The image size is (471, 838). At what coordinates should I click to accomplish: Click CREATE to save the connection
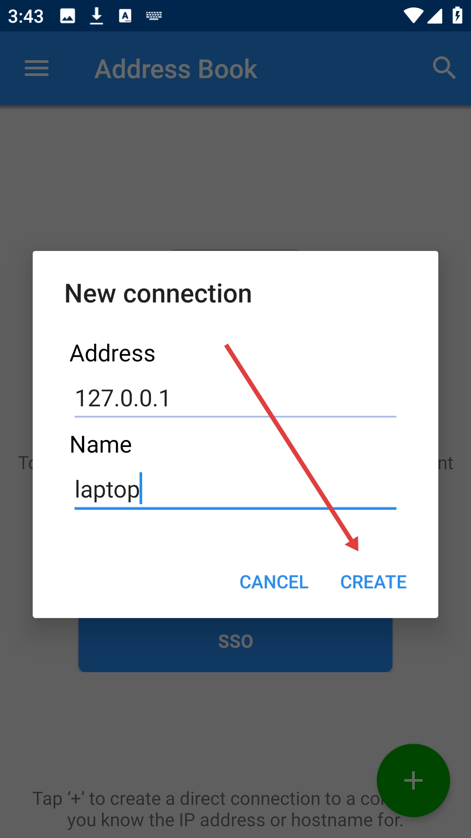pos(373,582)
